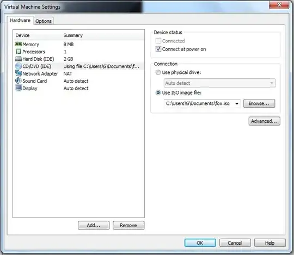Close the Virtual Machine Settings window

(x=279, y=5)
